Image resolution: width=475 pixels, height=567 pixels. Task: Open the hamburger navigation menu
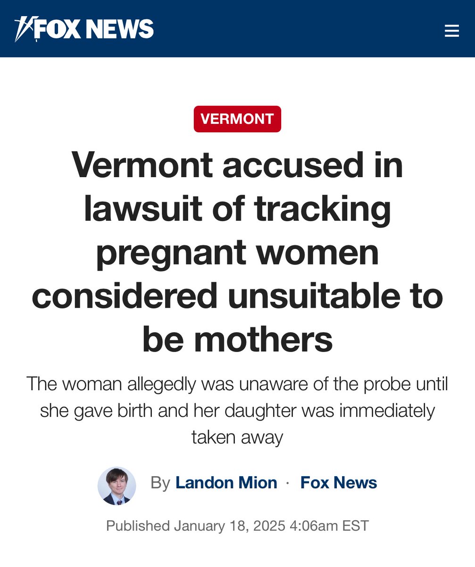click(451, 31)
